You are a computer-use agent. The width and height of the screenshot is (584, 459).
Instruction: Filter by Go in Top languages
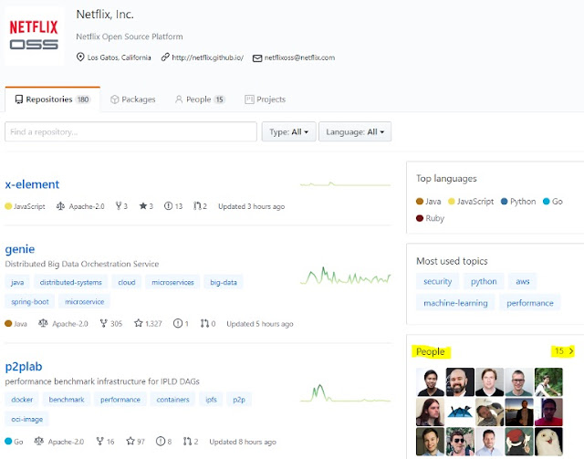(553, 202)
